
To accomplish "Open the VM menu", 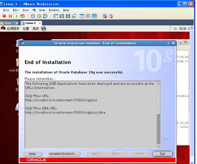I will tap(34, 10).
